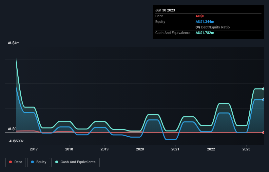Select the 2017 x-axis label
Viewport: 269px width, 172px height.
click(34, 149)
